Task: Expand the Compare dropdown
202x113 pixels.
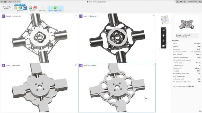Action: pos(42,11)
